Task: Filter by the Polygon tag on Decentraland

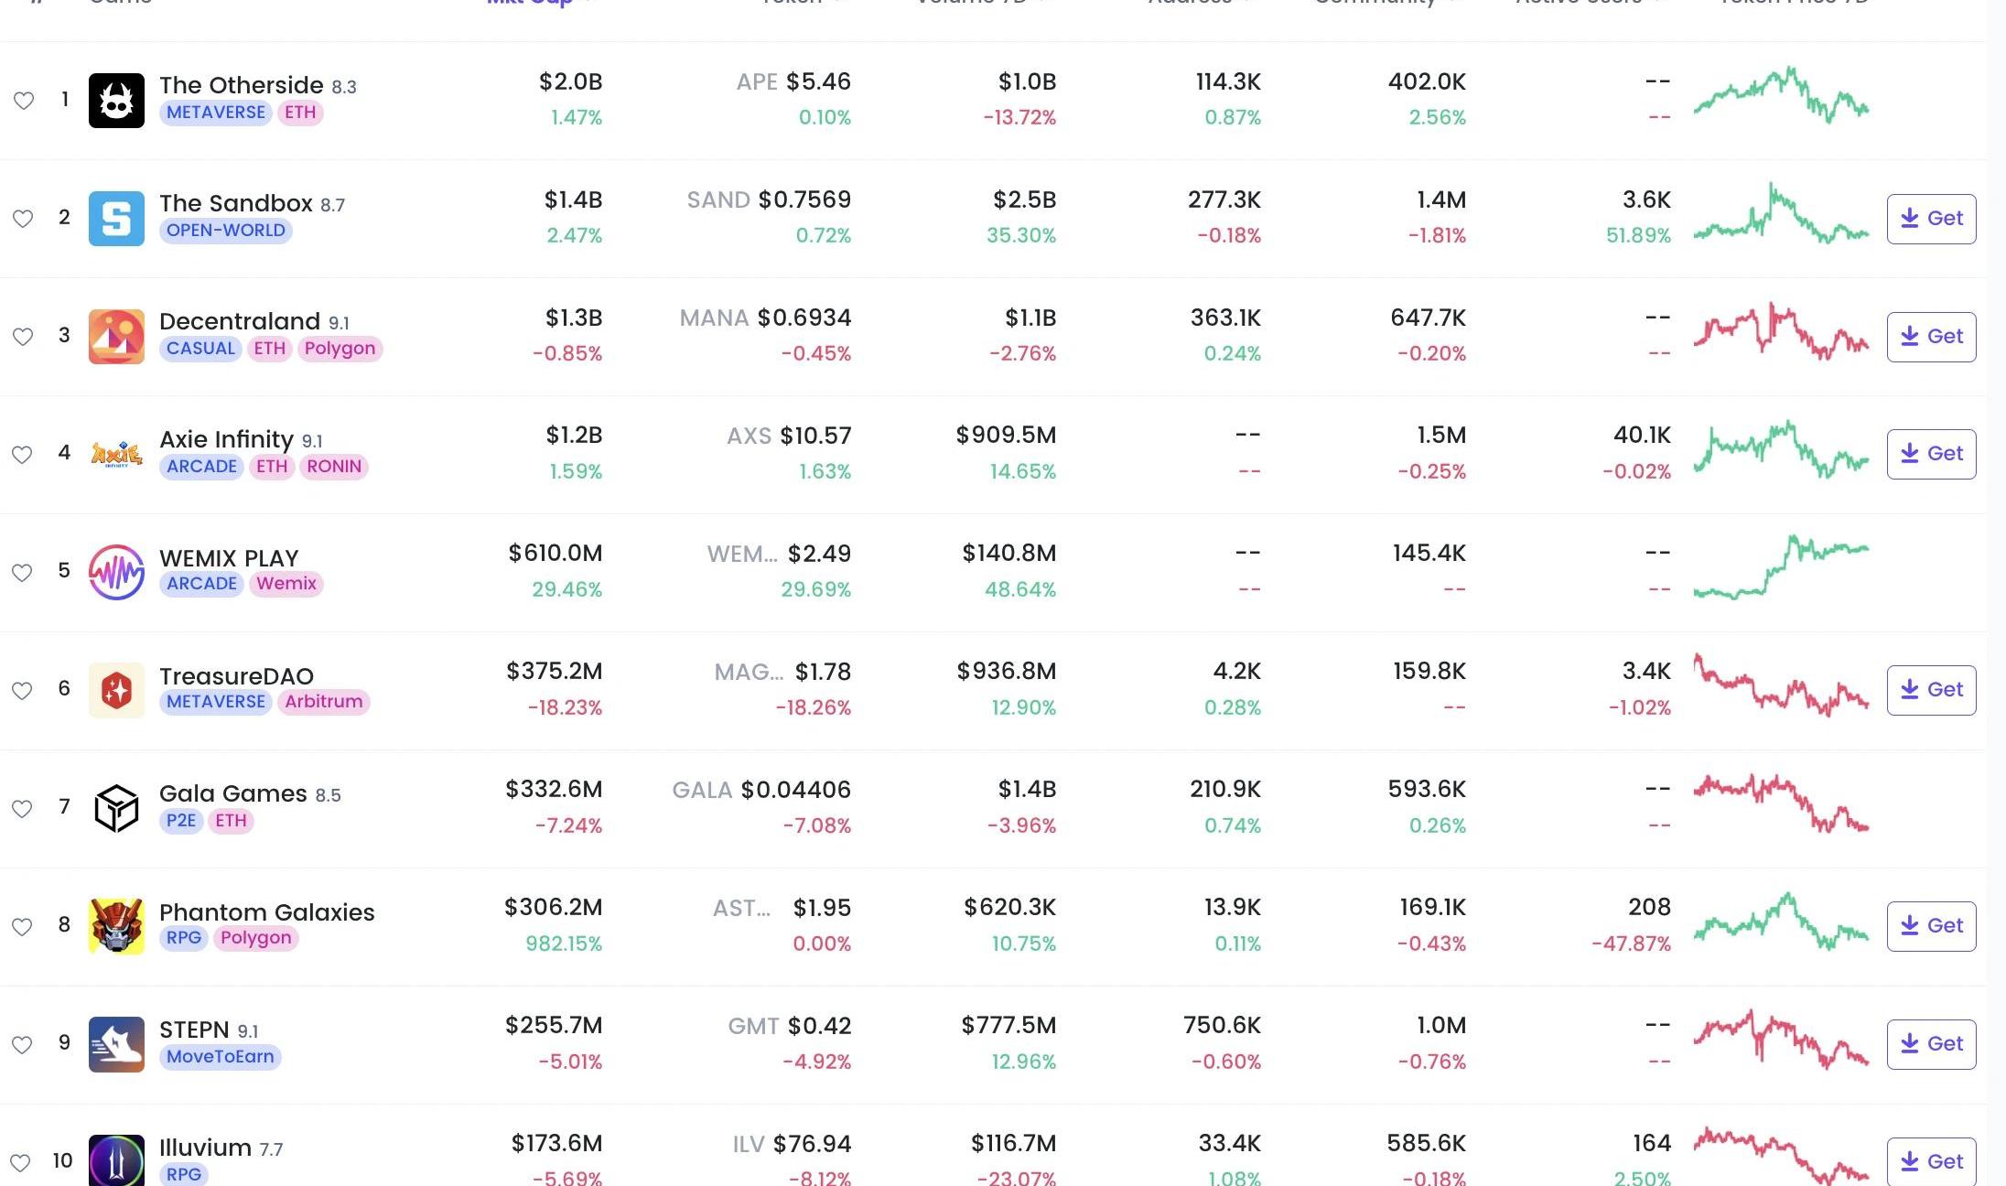Action: click(340, 349)
